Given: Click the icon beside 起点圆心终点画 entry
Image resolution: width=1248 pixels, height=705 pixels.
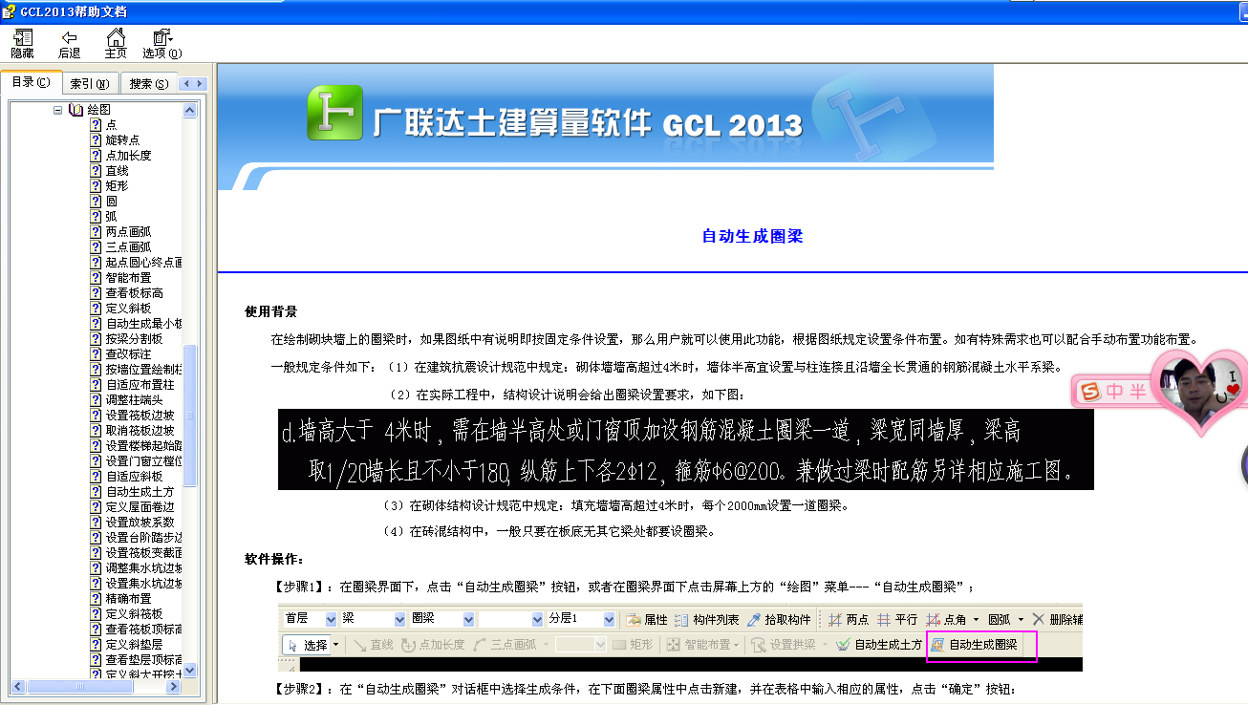Looking at the screenshot, I should point(96,263).
